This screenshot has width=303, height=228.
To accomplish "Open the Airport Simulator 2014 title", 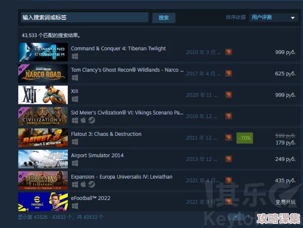I will coord(97,155).
